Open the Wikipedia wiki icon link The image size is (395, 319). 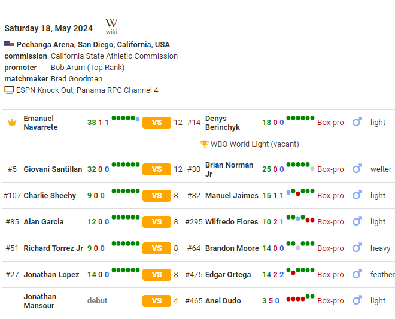click(x=111, y=26)
